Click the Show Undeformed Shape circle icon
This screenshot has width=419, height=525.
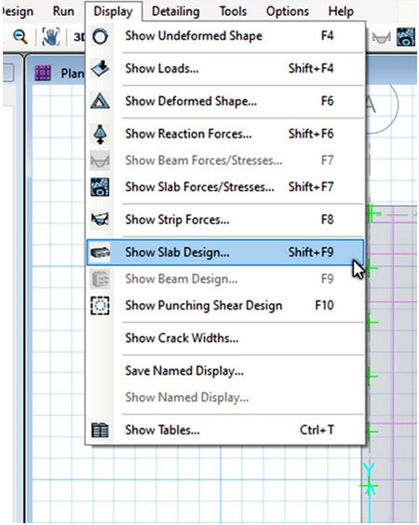(100, 36)
